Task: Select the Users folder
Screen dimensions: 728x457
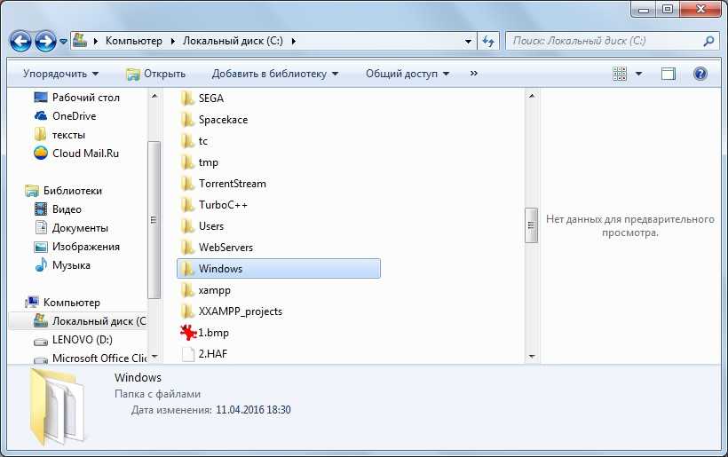Action: (x=202, y=226)
